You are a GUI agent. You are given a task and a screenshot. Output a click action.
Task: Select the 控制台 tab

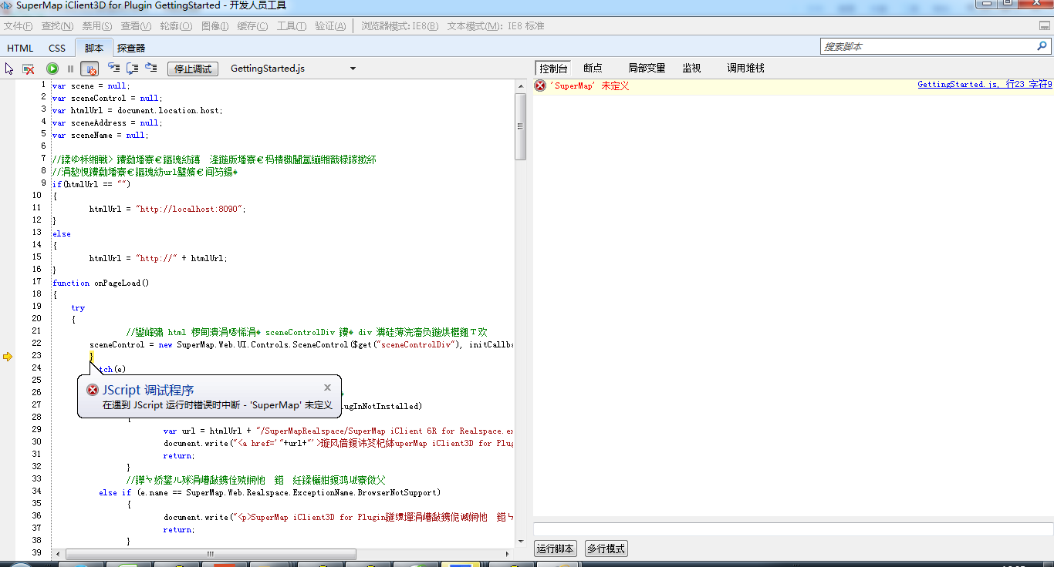[x=552, y=68]
